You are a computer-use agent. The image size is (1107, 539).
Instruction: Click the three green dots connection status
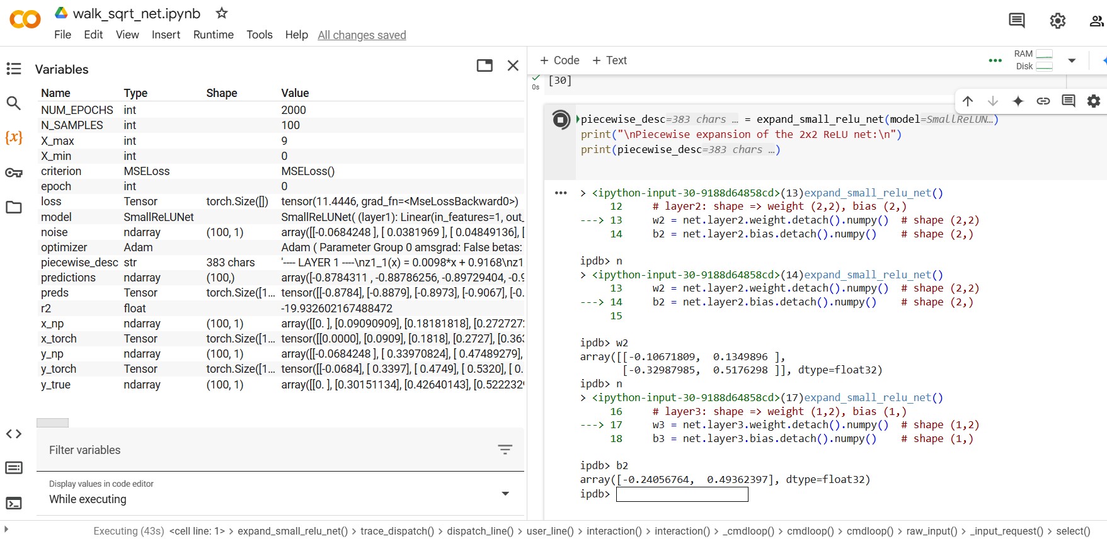995,60
